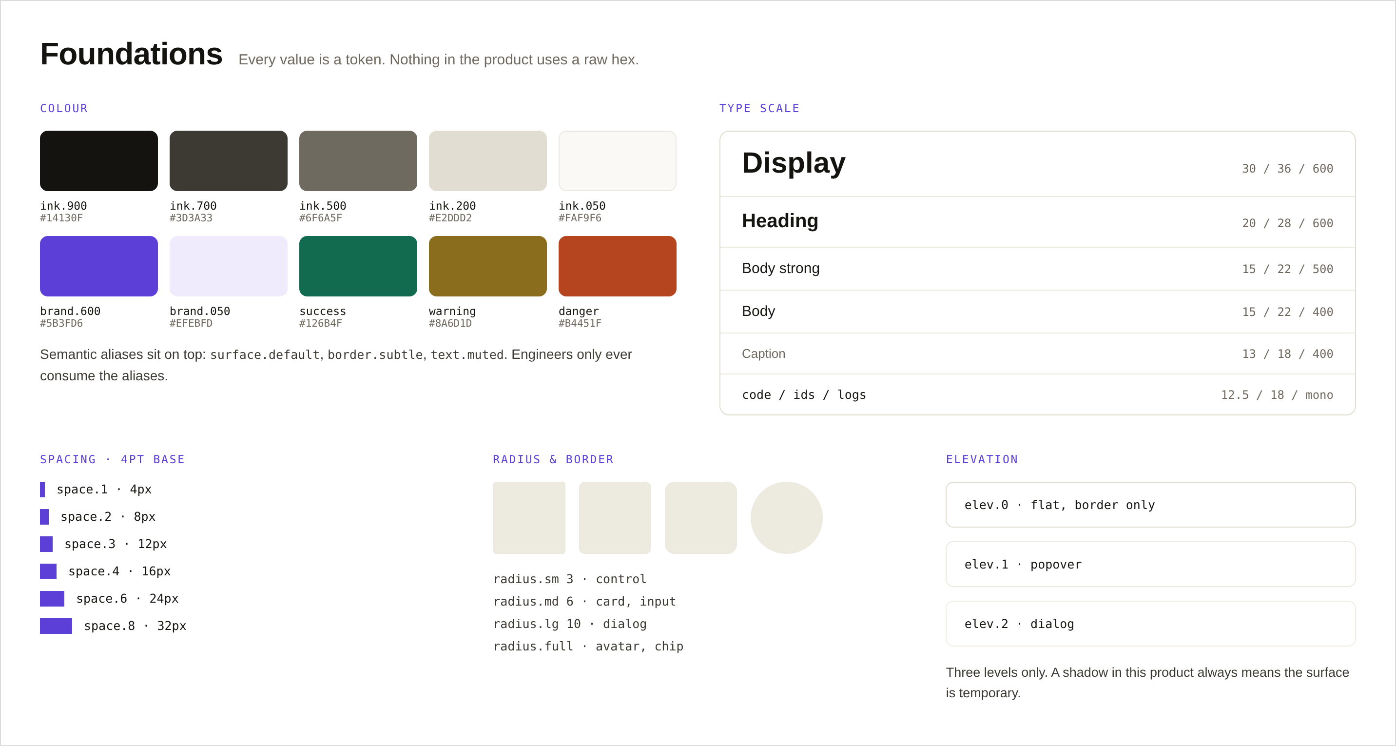
Task: Click the text.muted alias text
Action: click(467, 354)
